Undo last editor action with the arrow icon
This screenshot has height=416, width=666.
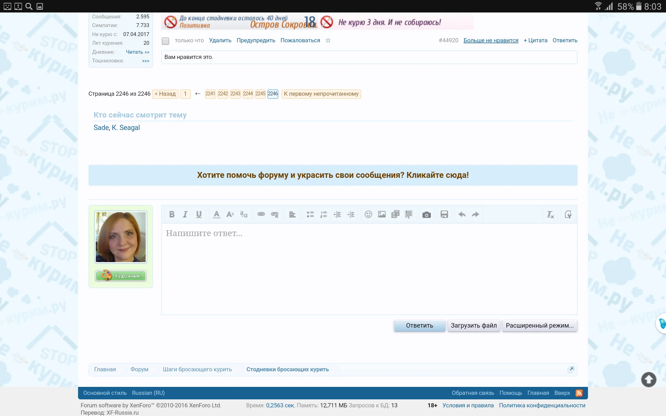pyautogui.click(x=461, y=214)
